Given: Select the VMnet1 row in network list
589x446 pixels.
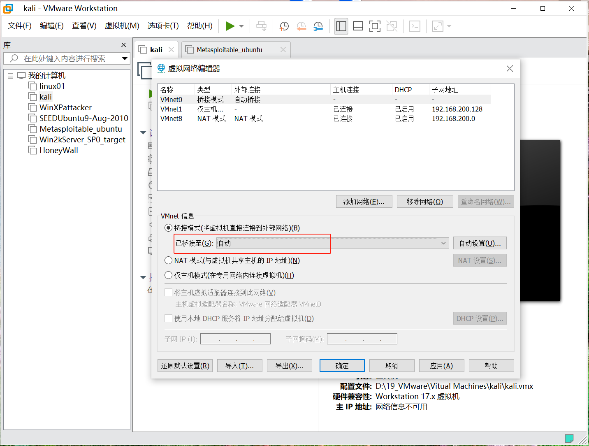Looking at the screenshot, I should pyautogui.click(x=325, y=109).
